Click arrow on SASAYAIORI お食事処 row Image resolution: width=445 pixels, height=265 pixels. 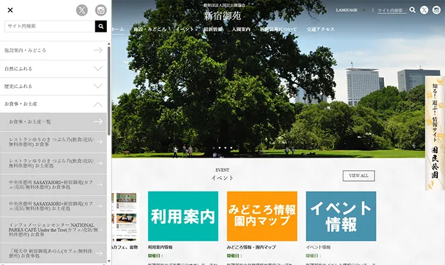99,184
